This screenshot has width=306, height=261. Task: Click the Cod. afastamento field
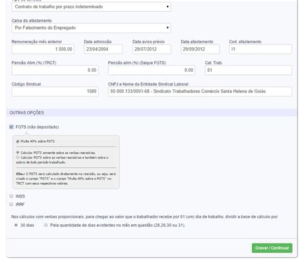point(260,49)
